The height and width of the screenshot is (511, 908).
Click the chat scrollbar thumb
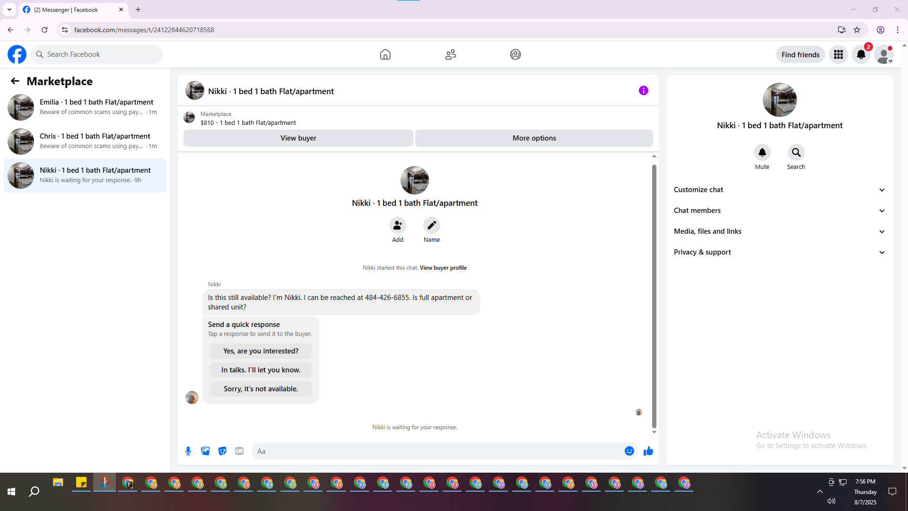coord(654,296)
